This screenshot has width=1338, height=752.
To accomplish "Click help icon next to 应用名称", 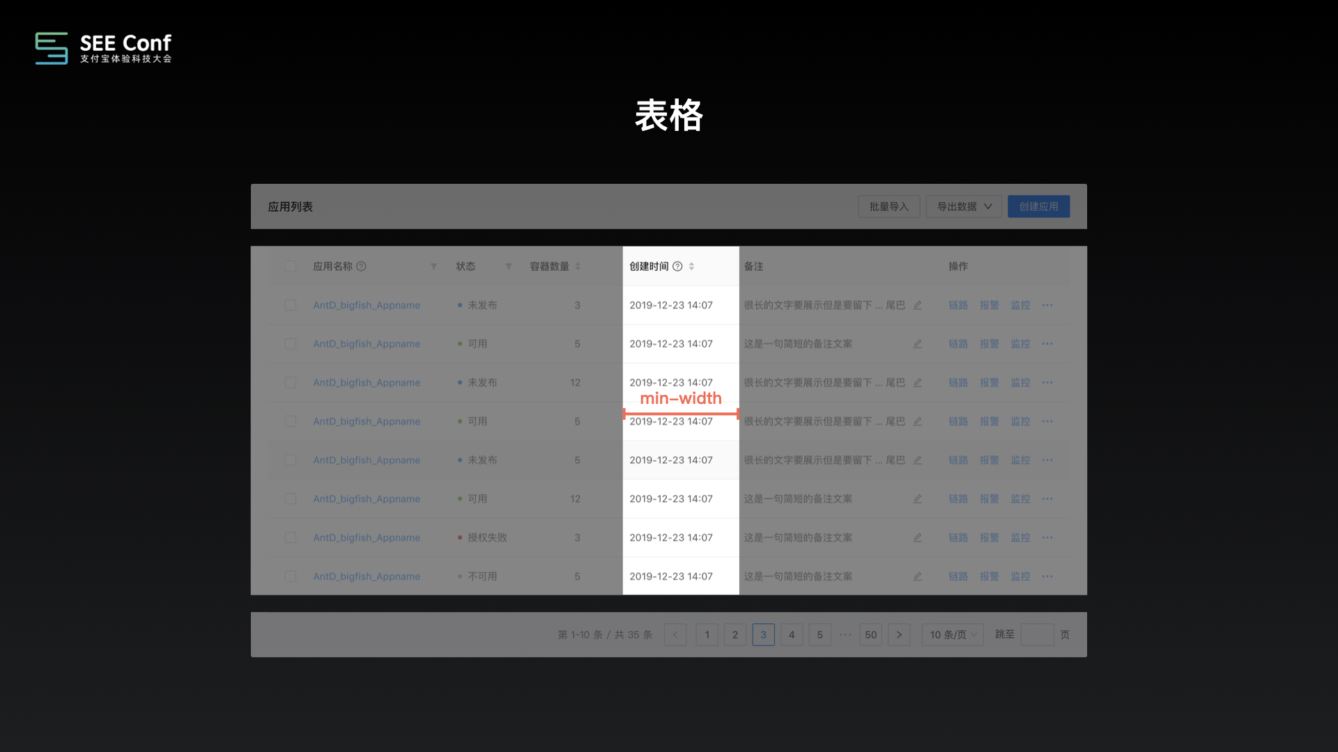I will 361,267.
